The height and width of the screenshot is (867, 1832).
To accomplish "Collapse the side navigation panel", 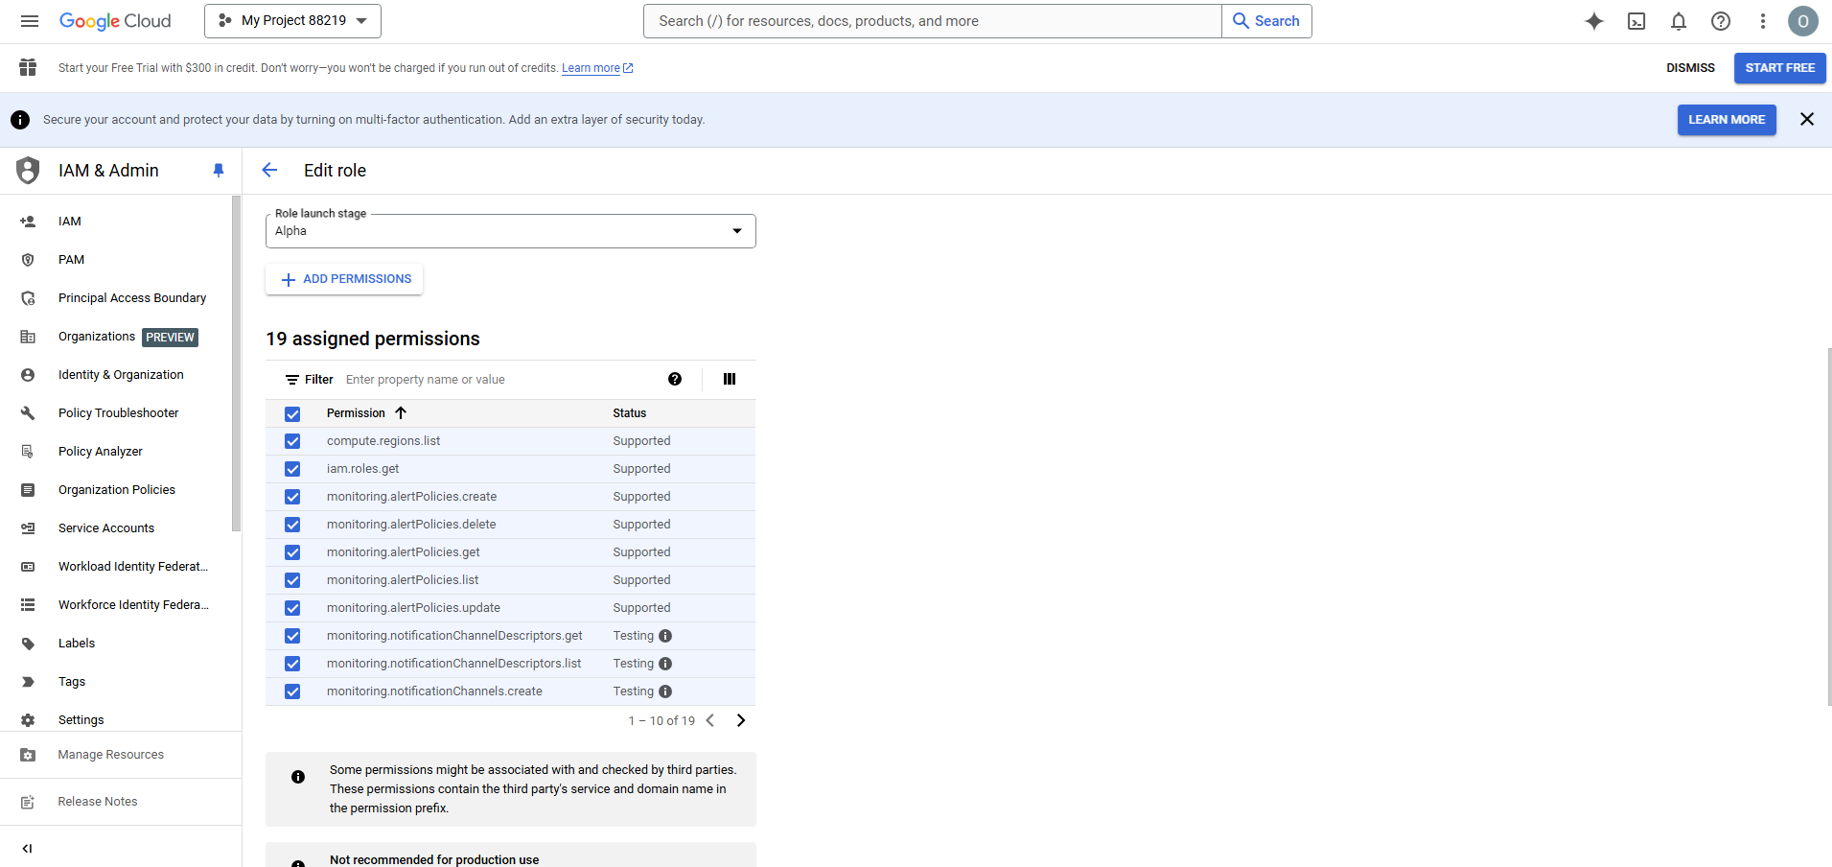I will pyautogui.click(x=27, y=848).
